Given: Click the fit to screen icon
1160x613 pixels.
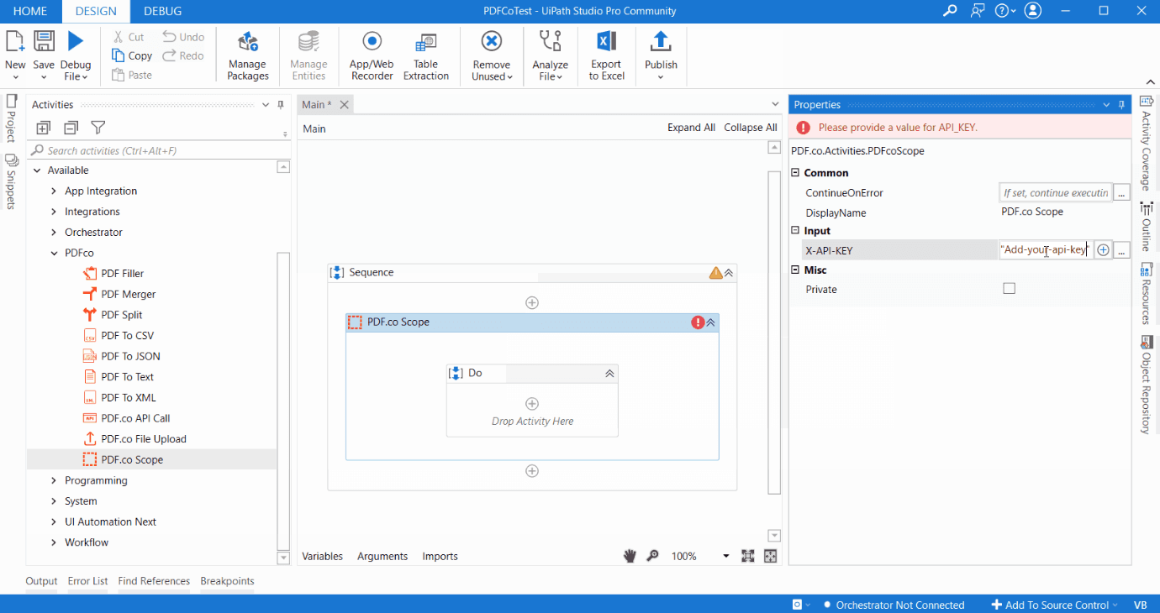Looking at the screenshot, I should pos(747,556).
